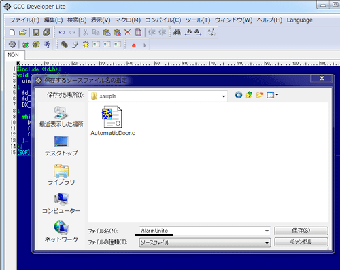Click the Open file folder icon

click(22, 33)
